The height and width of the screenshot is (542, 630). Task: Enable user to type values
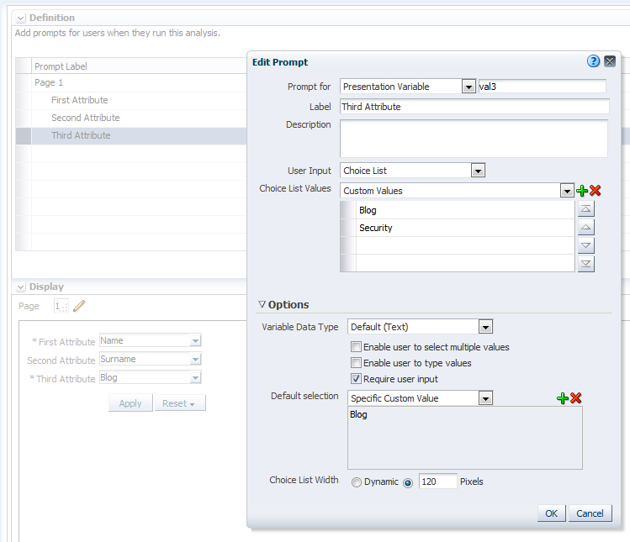(x=356, y=363)
